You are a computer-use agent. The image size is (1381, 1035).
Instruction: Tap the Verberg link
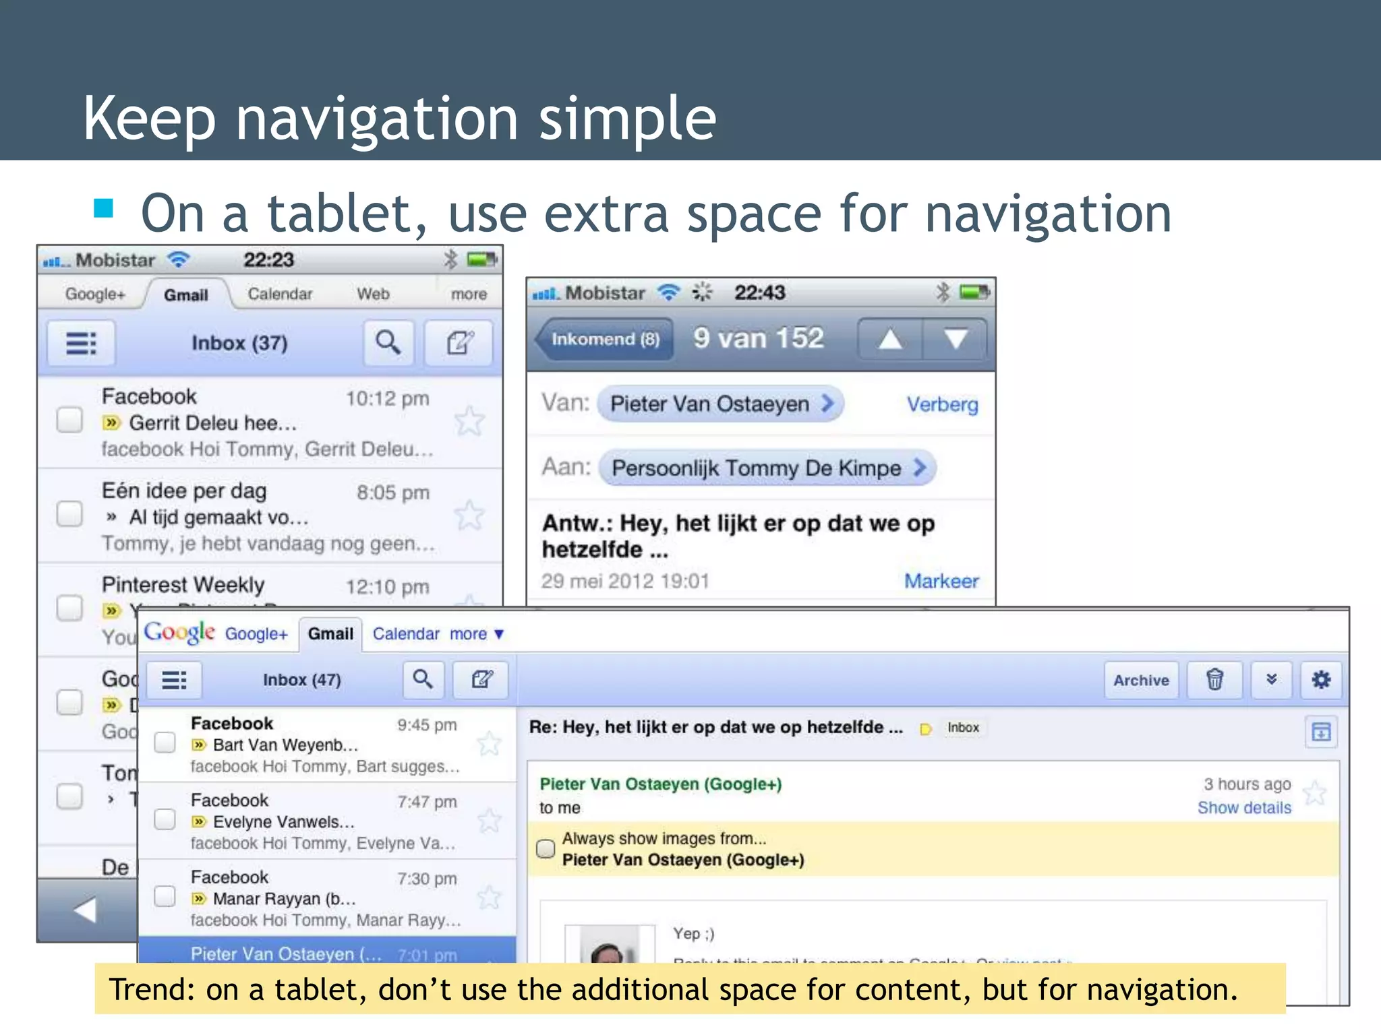pos(942,404)
